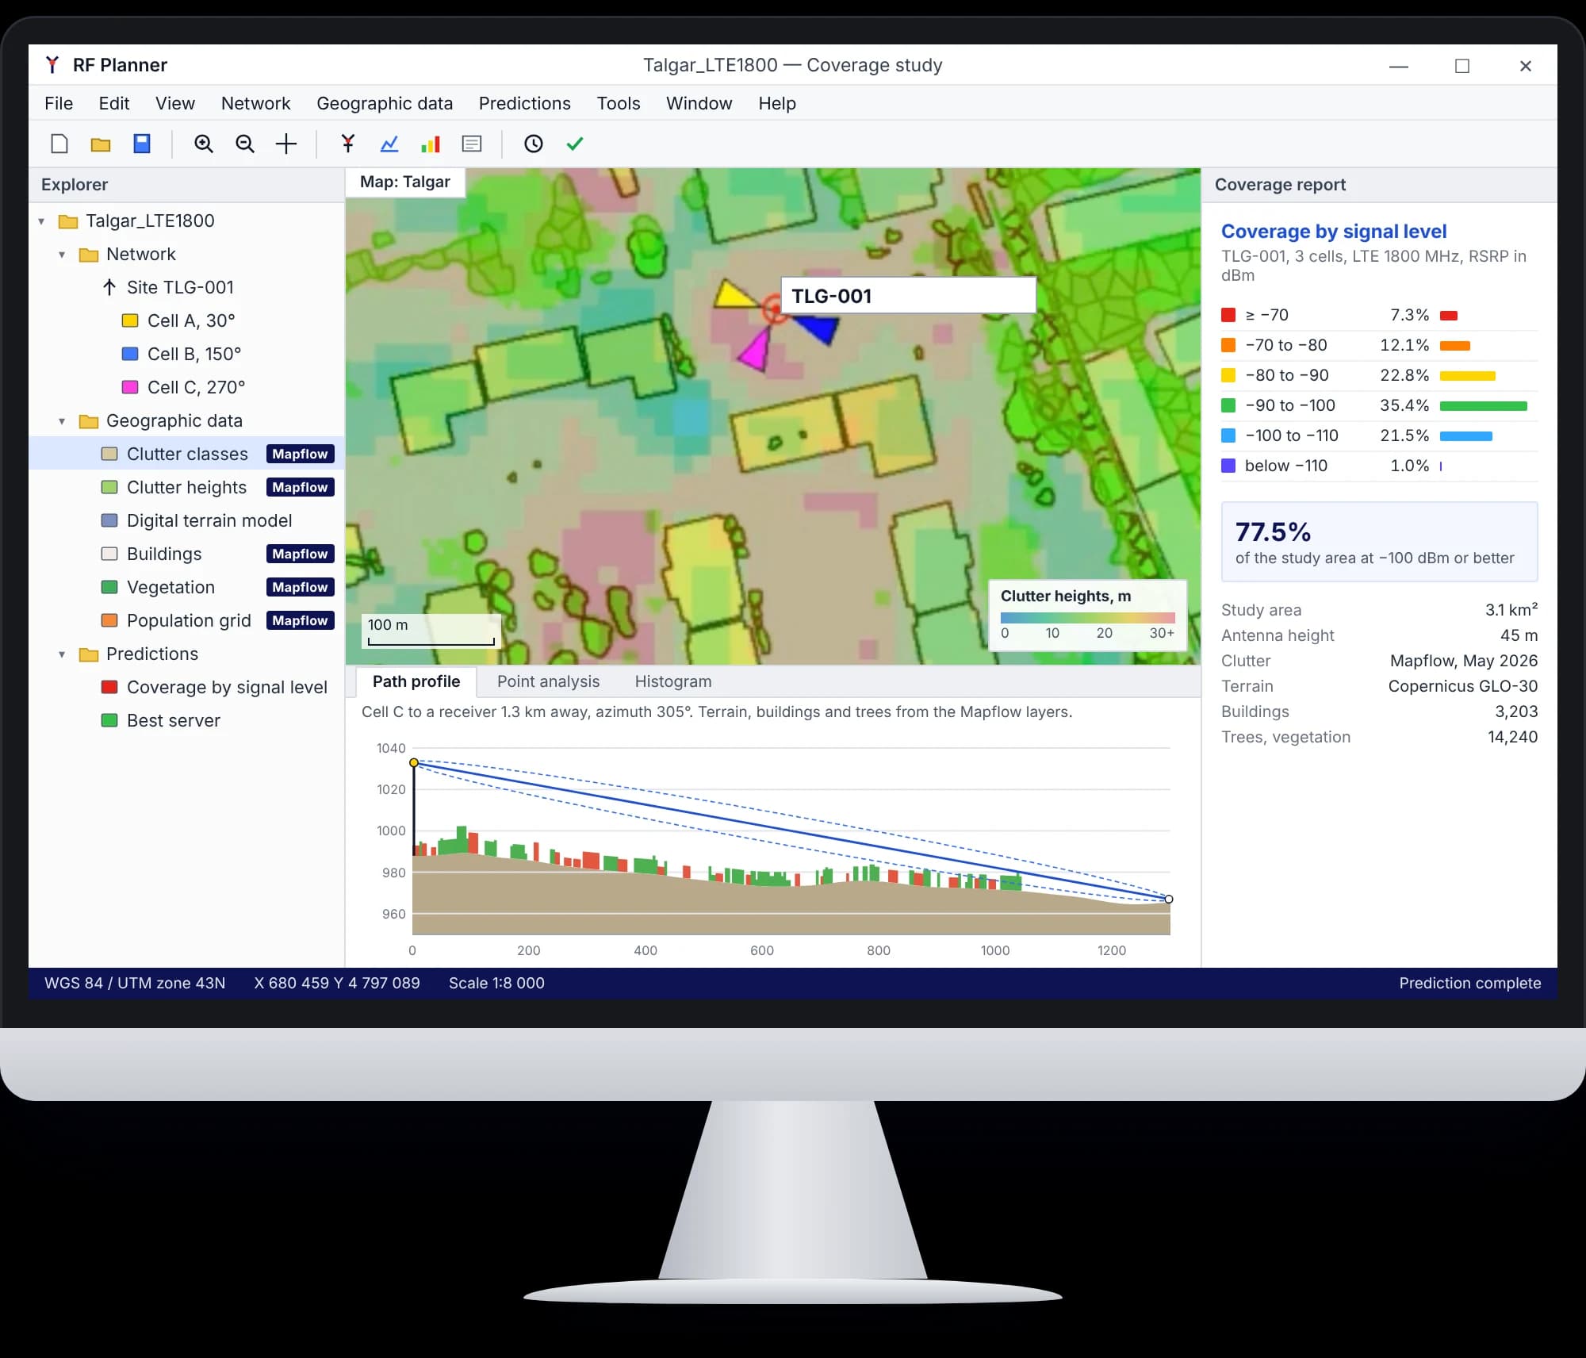This screenshot has width=1586, height=1358.
Task: Click Mapflow badge next to Population grid
Action: 300,620
